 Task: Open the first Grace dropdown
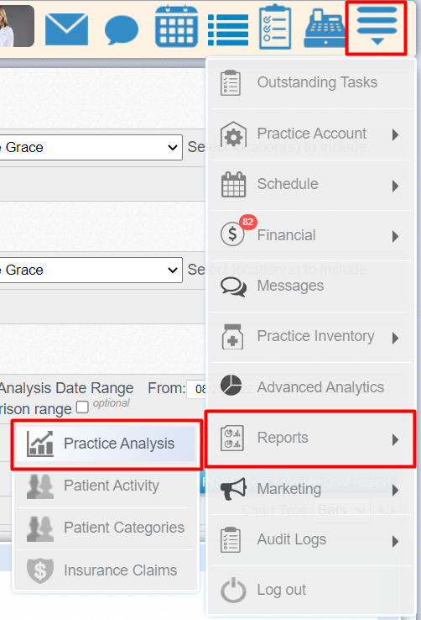click(x=91, y=148)
